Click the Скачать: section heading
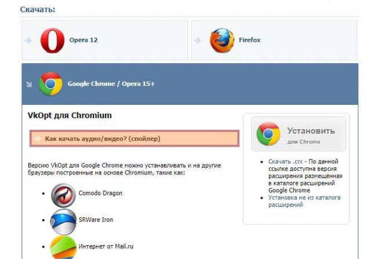This screenshot has height=259, width=389. click(x=38, y=9)
